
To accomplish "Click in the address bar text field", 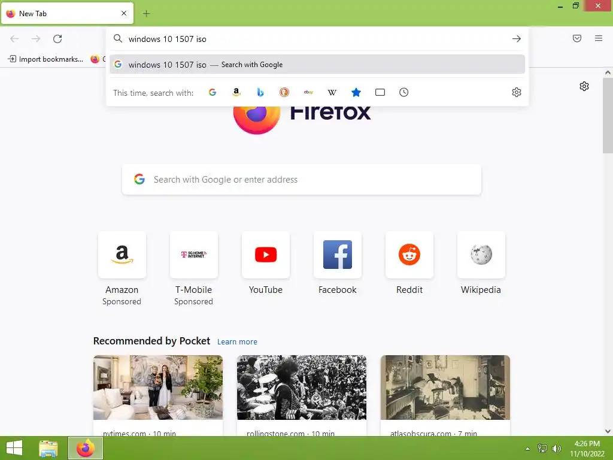I will (x=317, y=39).
